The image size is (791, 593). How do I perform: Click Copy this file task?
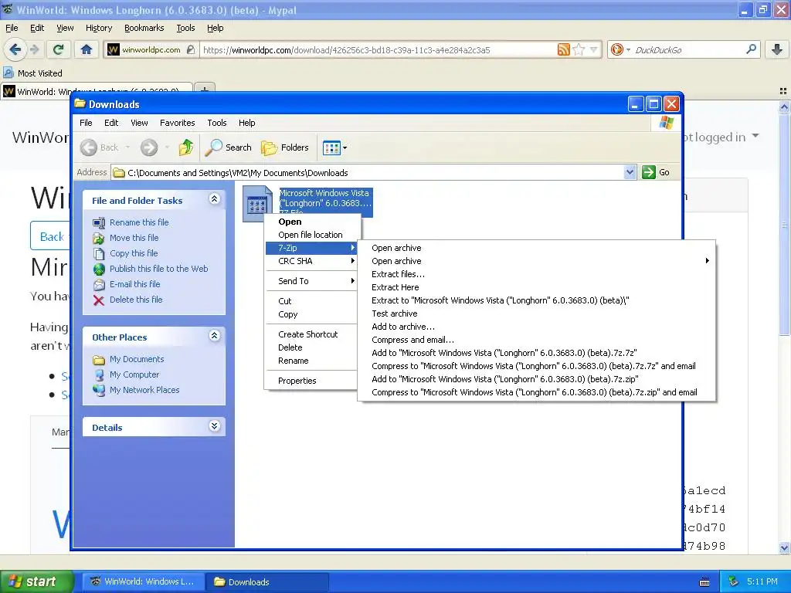pos(134,253)
